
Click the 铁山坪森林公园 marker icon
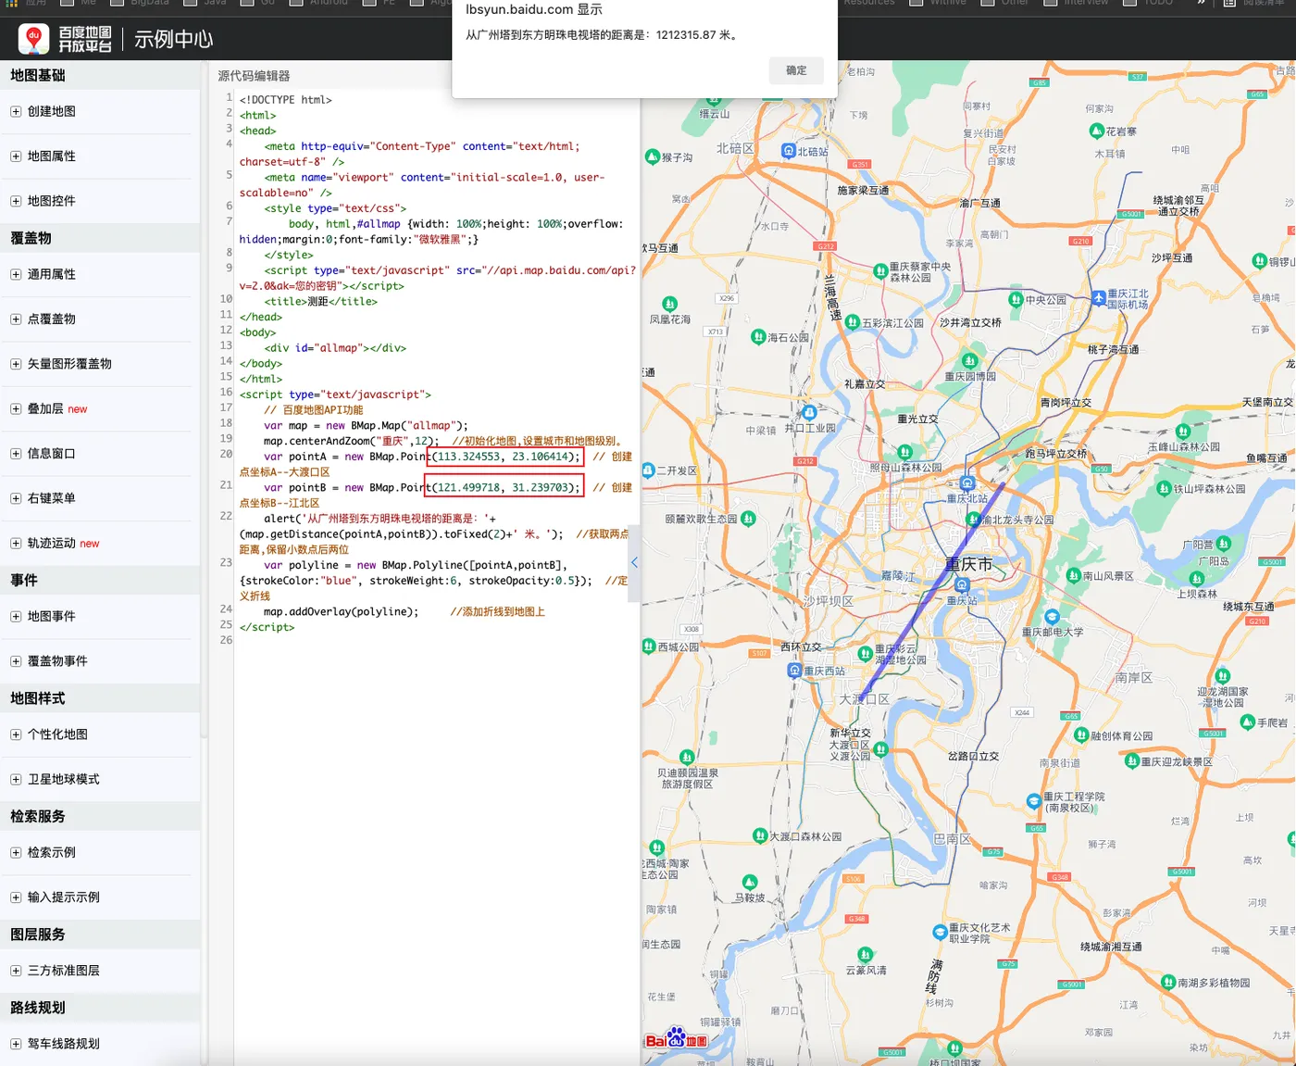(1164, 487)
